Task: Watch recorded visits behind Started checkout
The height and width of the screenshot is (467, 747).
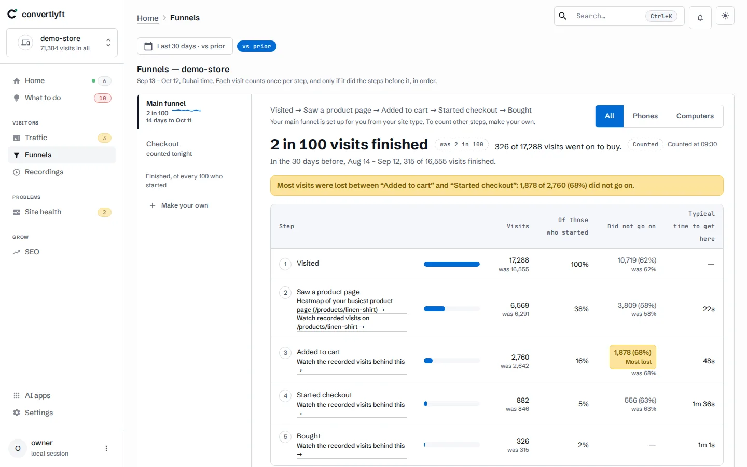Action: pyautogui.click(x=351, y=409)
